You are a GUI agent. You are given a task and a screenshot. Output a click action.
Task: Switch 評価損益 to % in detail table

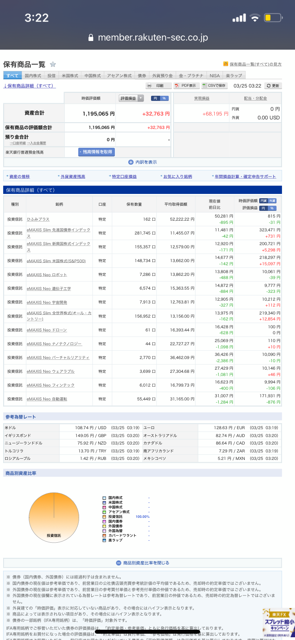tap(272, 208)
